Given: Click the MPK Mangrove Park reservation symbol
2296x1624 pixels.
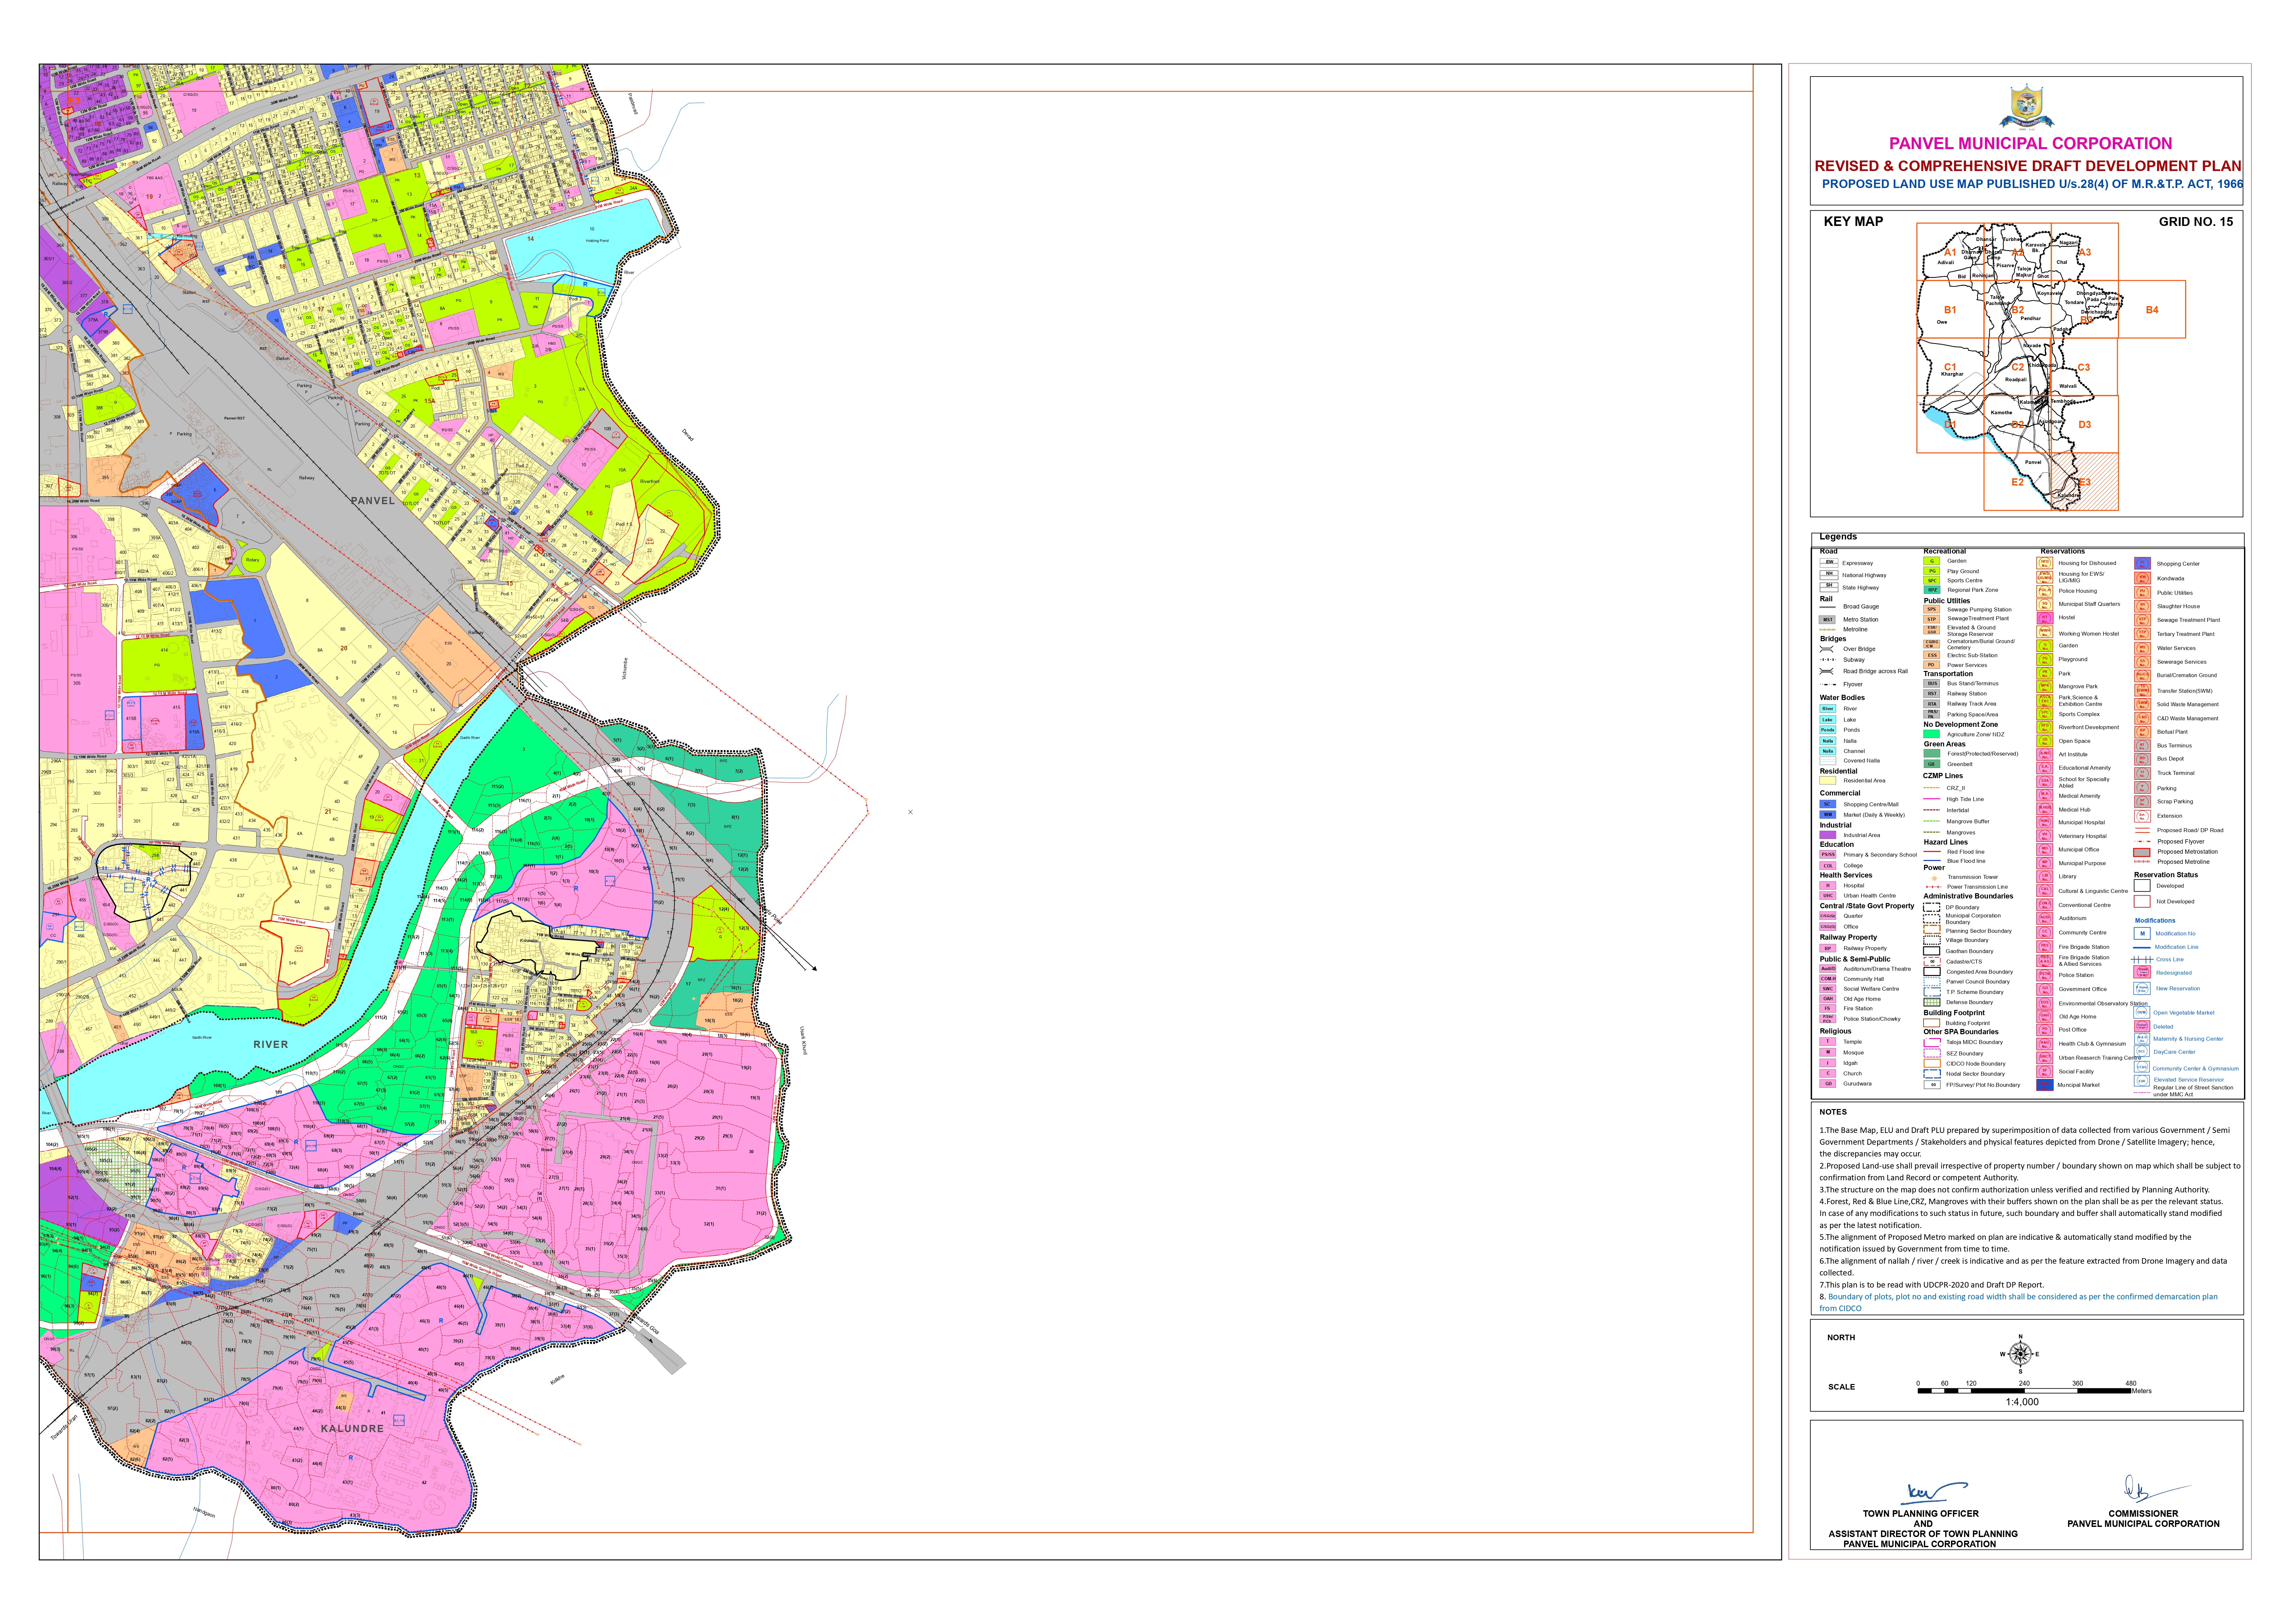Looking at the screenshot, I should (2045, 686).
